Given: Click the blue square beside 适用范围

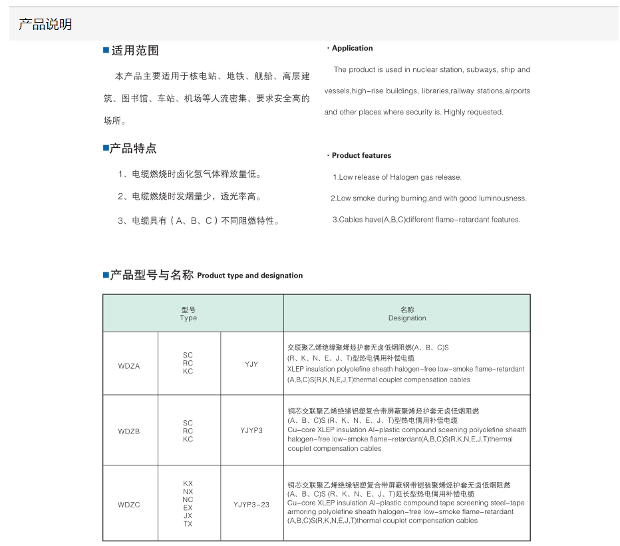Looking at the screenshot, I should [106, 51].
